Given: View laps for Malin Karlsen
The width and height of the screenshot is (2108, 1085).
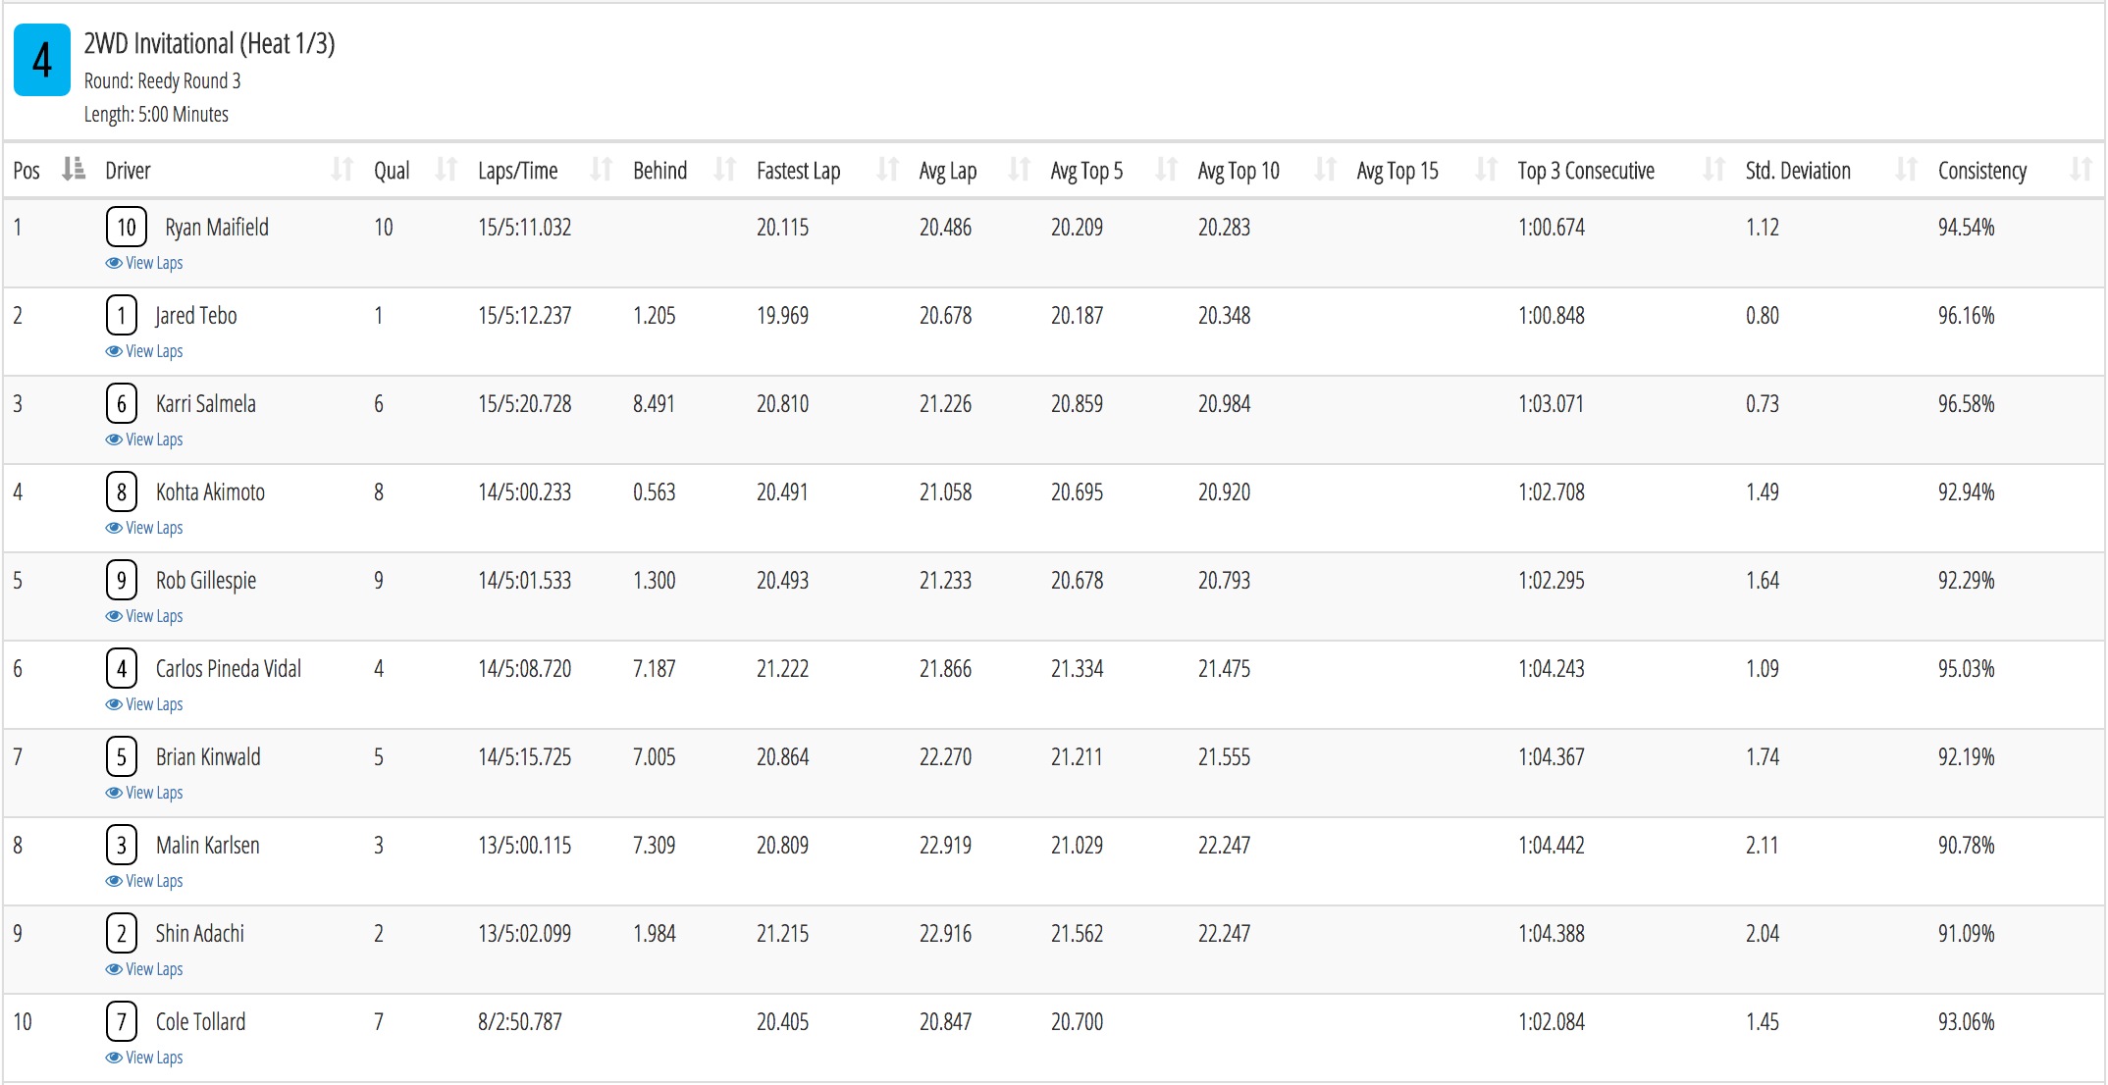Looking at the screenshot, I should [x=144, y=881].
